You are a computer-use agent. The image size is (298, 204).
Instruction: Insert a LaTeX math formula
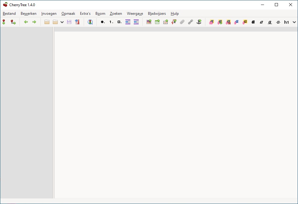174,22
